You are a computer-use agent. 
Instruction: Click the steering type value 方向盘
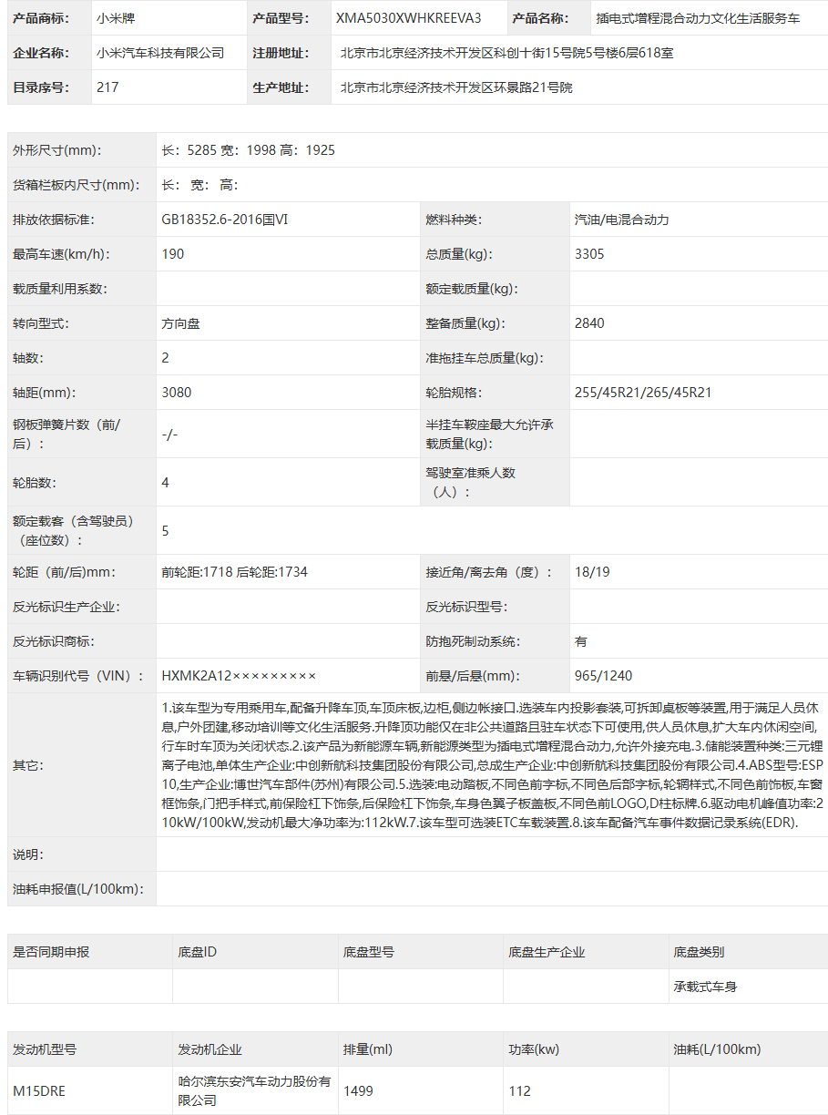180,323
